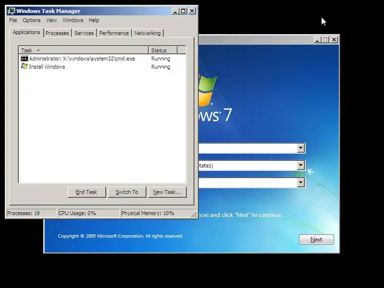Switch to the Performance tab
384x288 pixels.
click(114, 33)
